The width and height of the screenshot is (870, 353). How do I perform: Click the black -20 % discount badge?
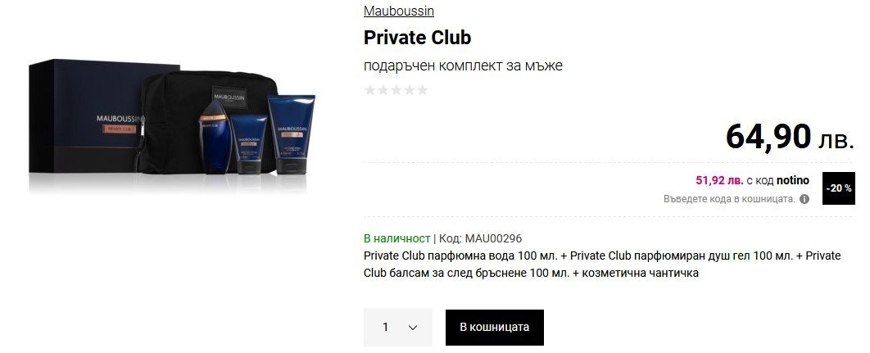(838, 188)
